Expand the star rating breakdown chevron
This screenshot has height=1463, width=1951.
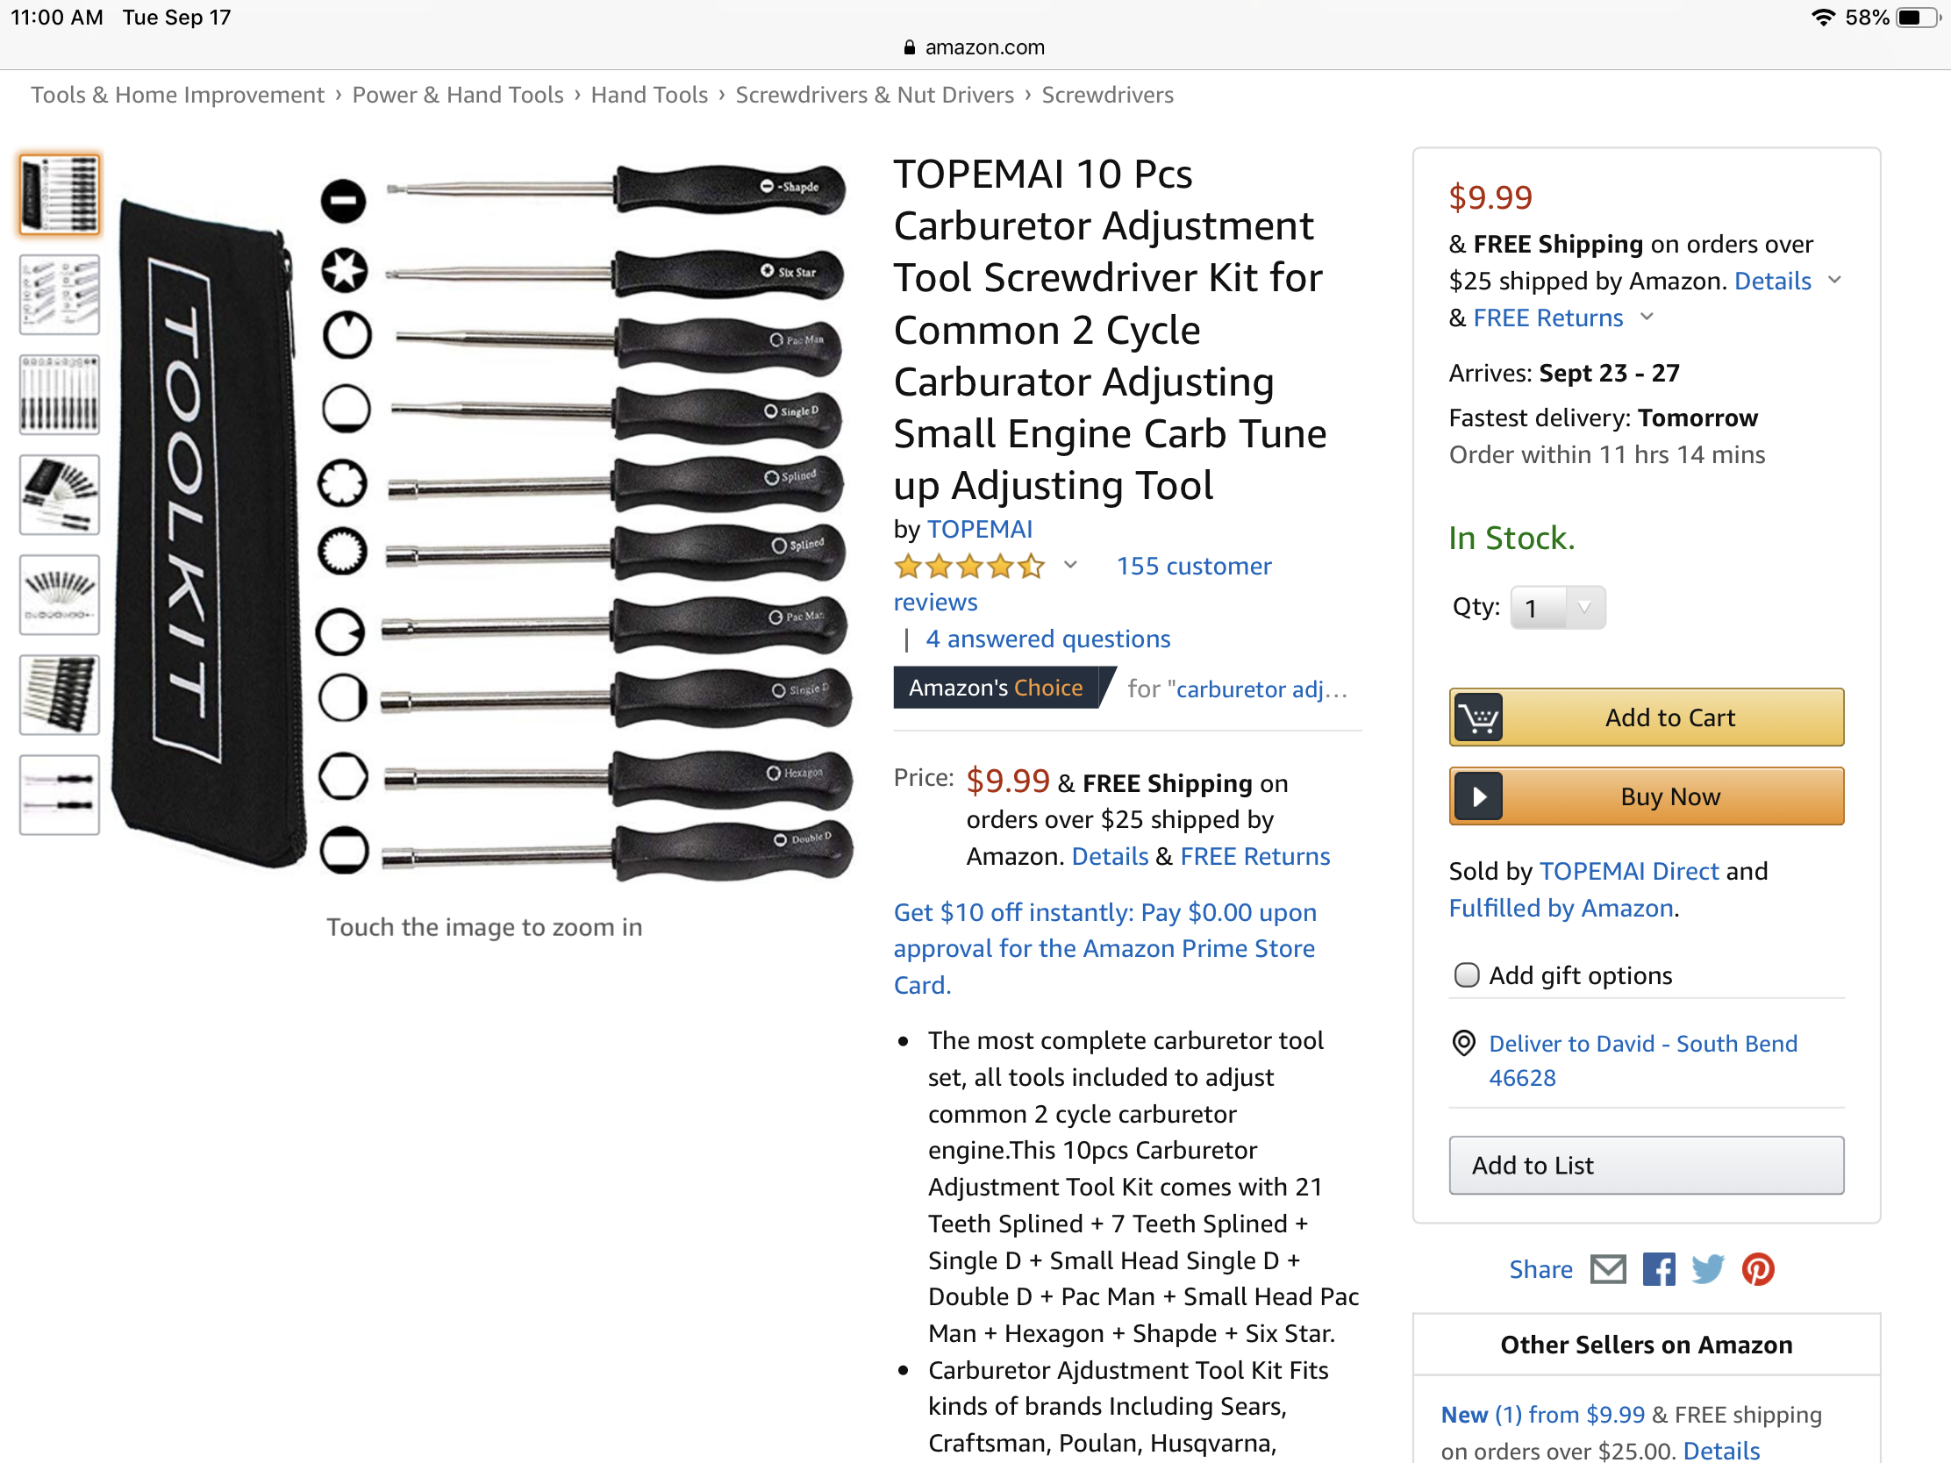click(1070, 565)
